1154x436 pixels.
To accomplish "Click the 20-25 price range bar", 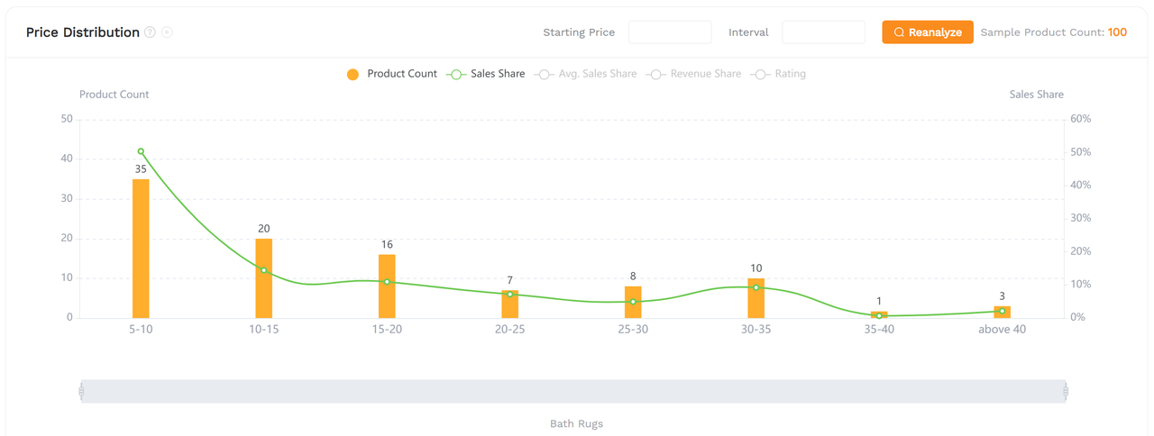I will 510,304.
